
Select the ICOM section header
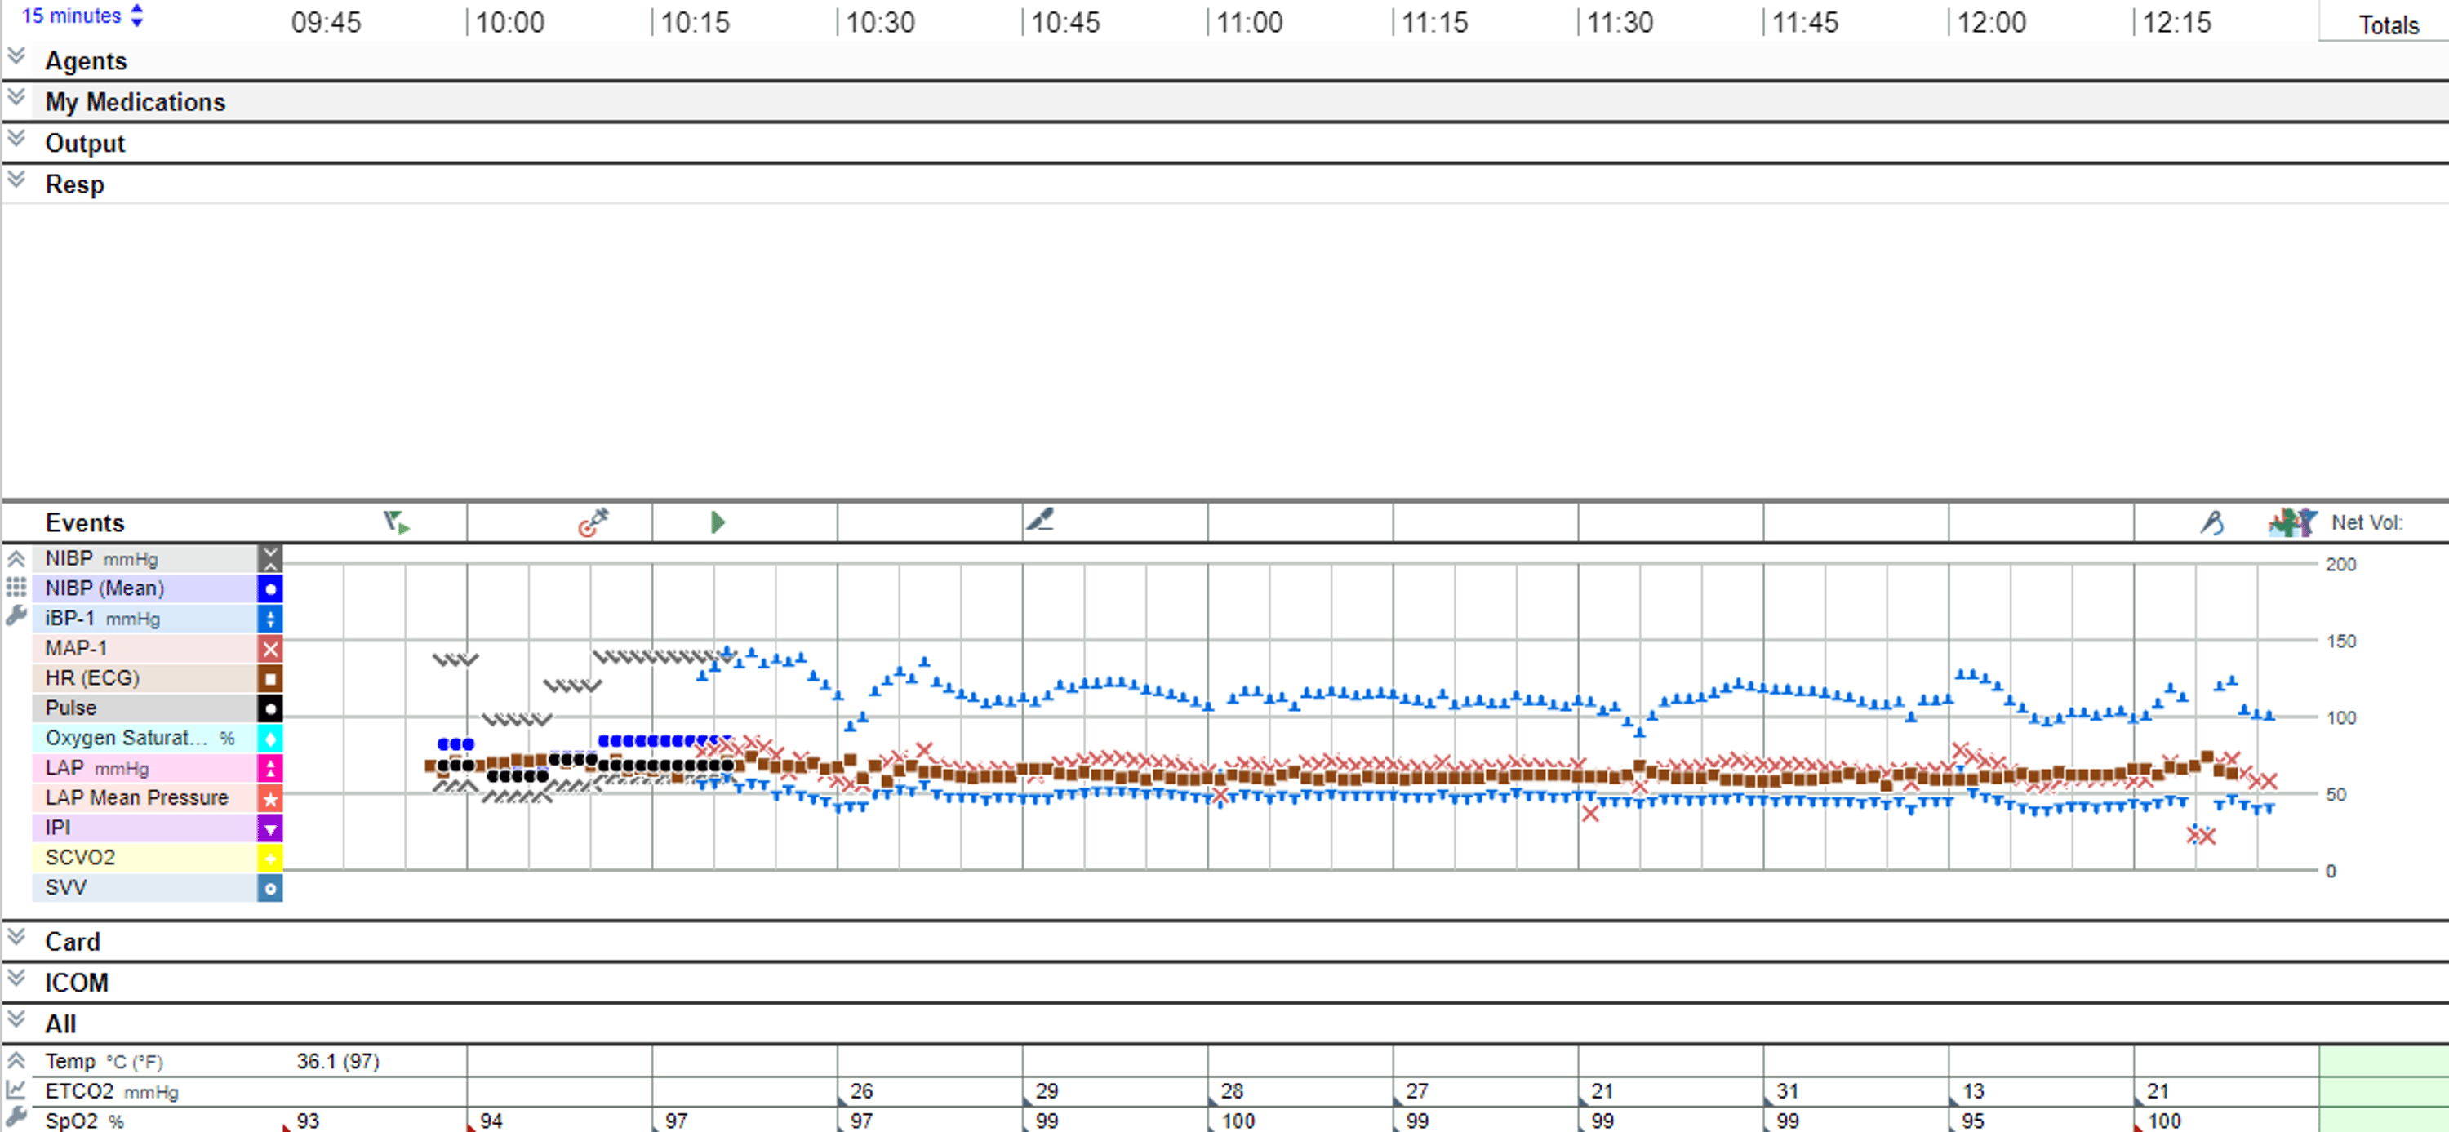(x=76, y=983)
